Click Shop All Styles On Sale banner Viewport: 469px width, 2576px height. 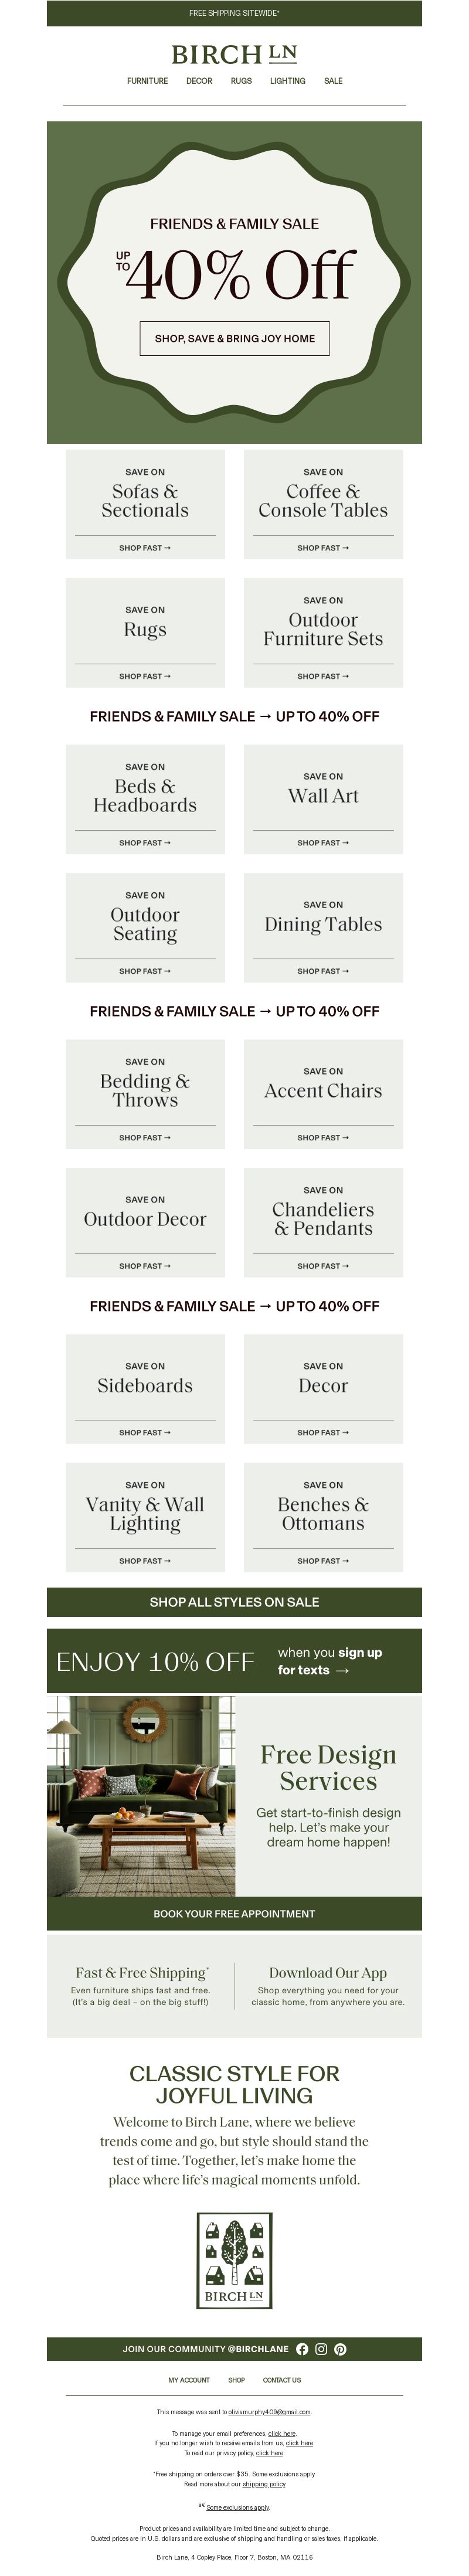click(x=234, y=1602)
